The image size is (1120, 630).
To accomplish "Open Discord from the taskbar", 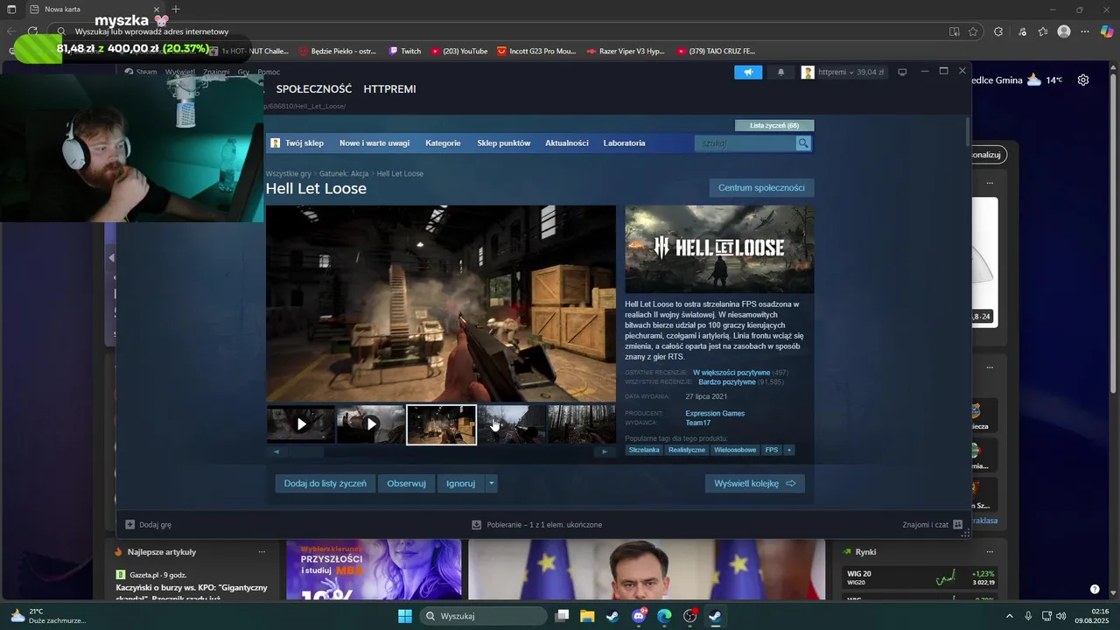I will pos(639,616).
